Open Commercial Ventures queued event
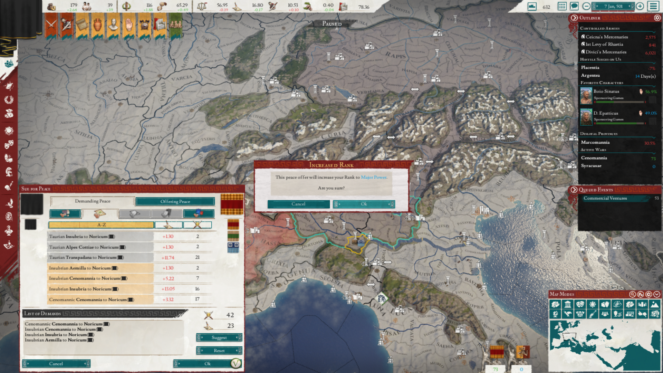The image size is (663, 373). tap(620, 198)
